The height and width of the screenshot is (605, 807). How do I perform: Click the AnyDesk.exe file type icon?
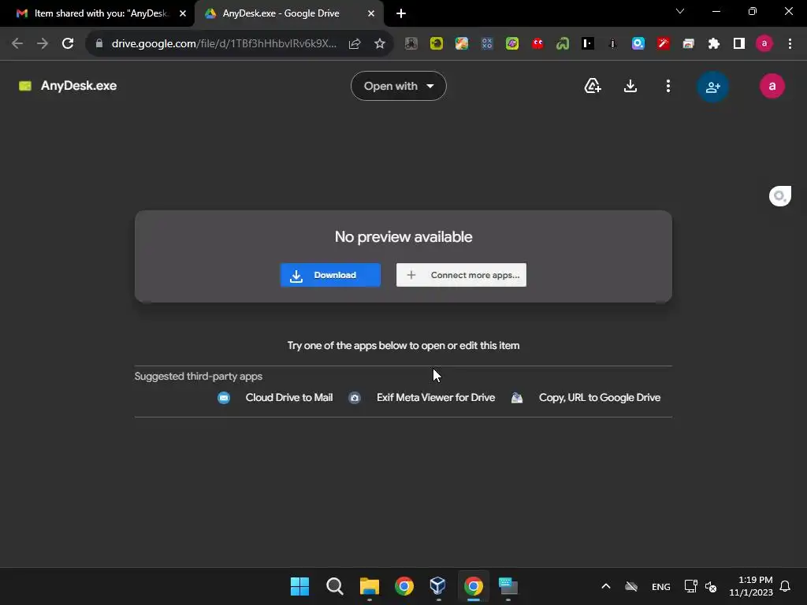tap(25, 86)
